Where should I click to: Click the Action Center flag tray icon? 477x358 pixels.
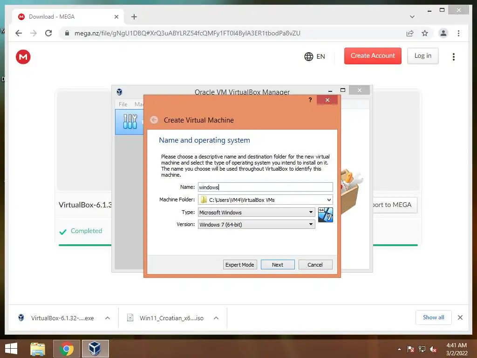click(411, 349)
